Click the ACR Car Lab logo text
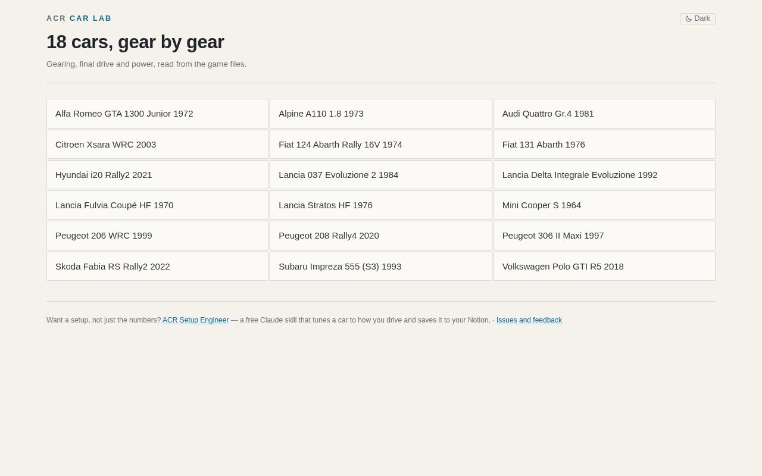The height and width of the screenshot is (476, 762). pos(79,18)
